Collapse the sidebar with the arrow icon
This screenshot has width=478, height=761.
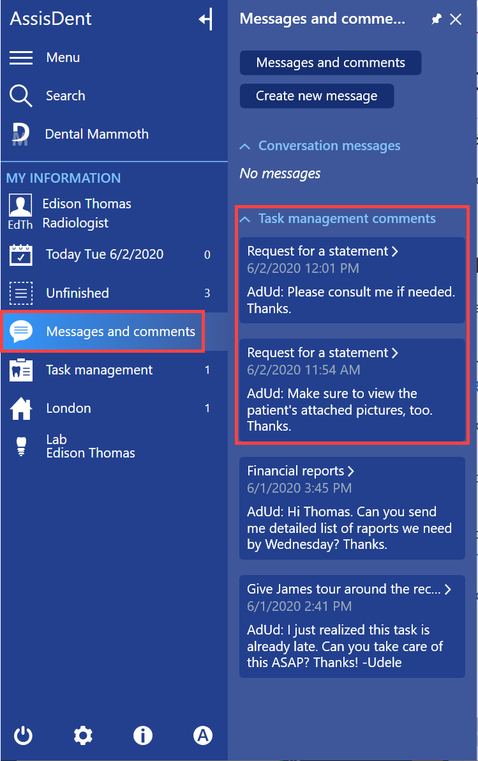coord(205,19)
